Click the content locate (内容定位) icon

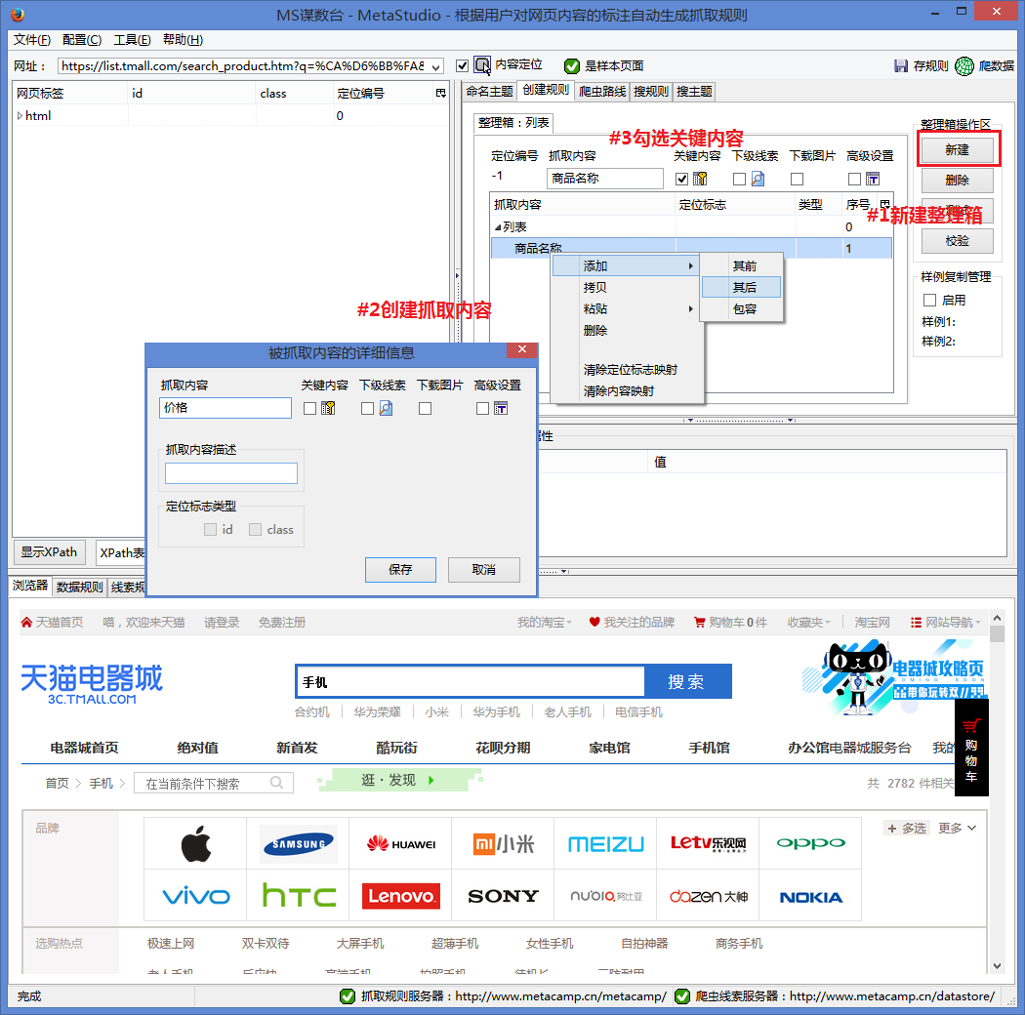482,65
